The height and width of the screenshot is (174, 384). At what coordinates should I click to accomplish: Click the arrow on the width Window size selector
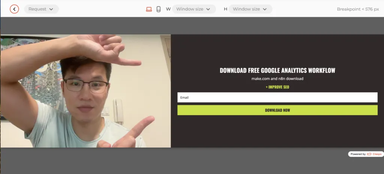point(208,9)
